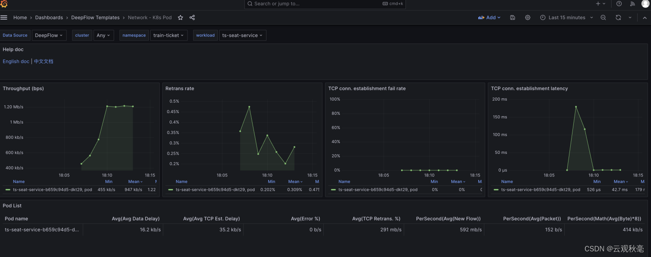Viewport: 651px width, 257px height.
Task: Click TCP conn. establishment fail rate title
Action: click(x=367, y=88)
